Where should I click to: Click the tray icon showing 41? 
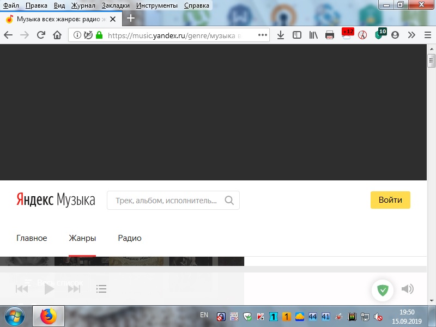pos(325,317)
